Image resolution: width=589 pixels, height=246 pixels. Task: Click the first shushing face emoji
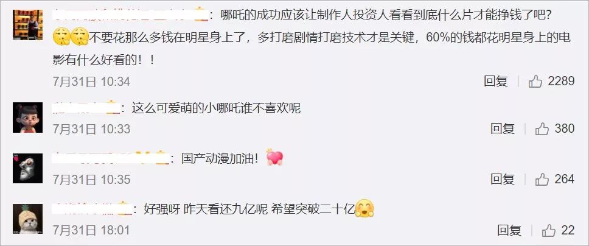coord(62,37)
